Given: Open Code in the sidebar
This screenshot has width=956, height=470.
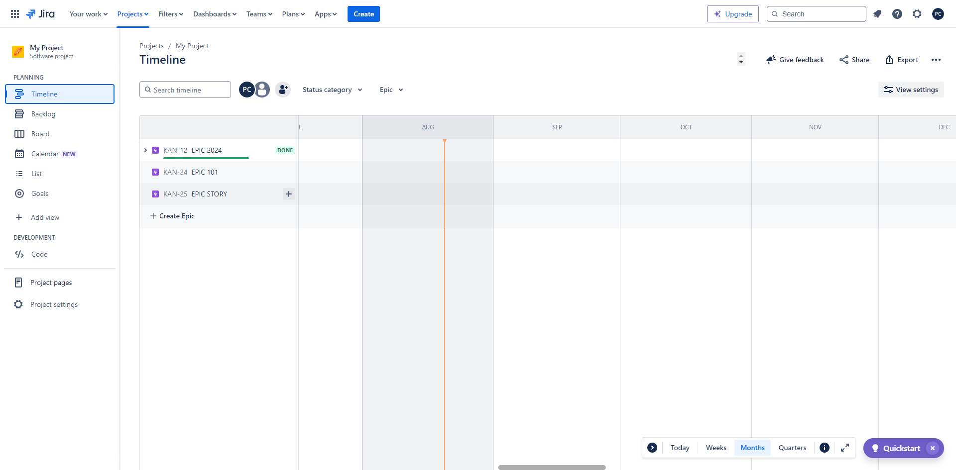Looking at the screenshot, I should [x=60, y=254].
